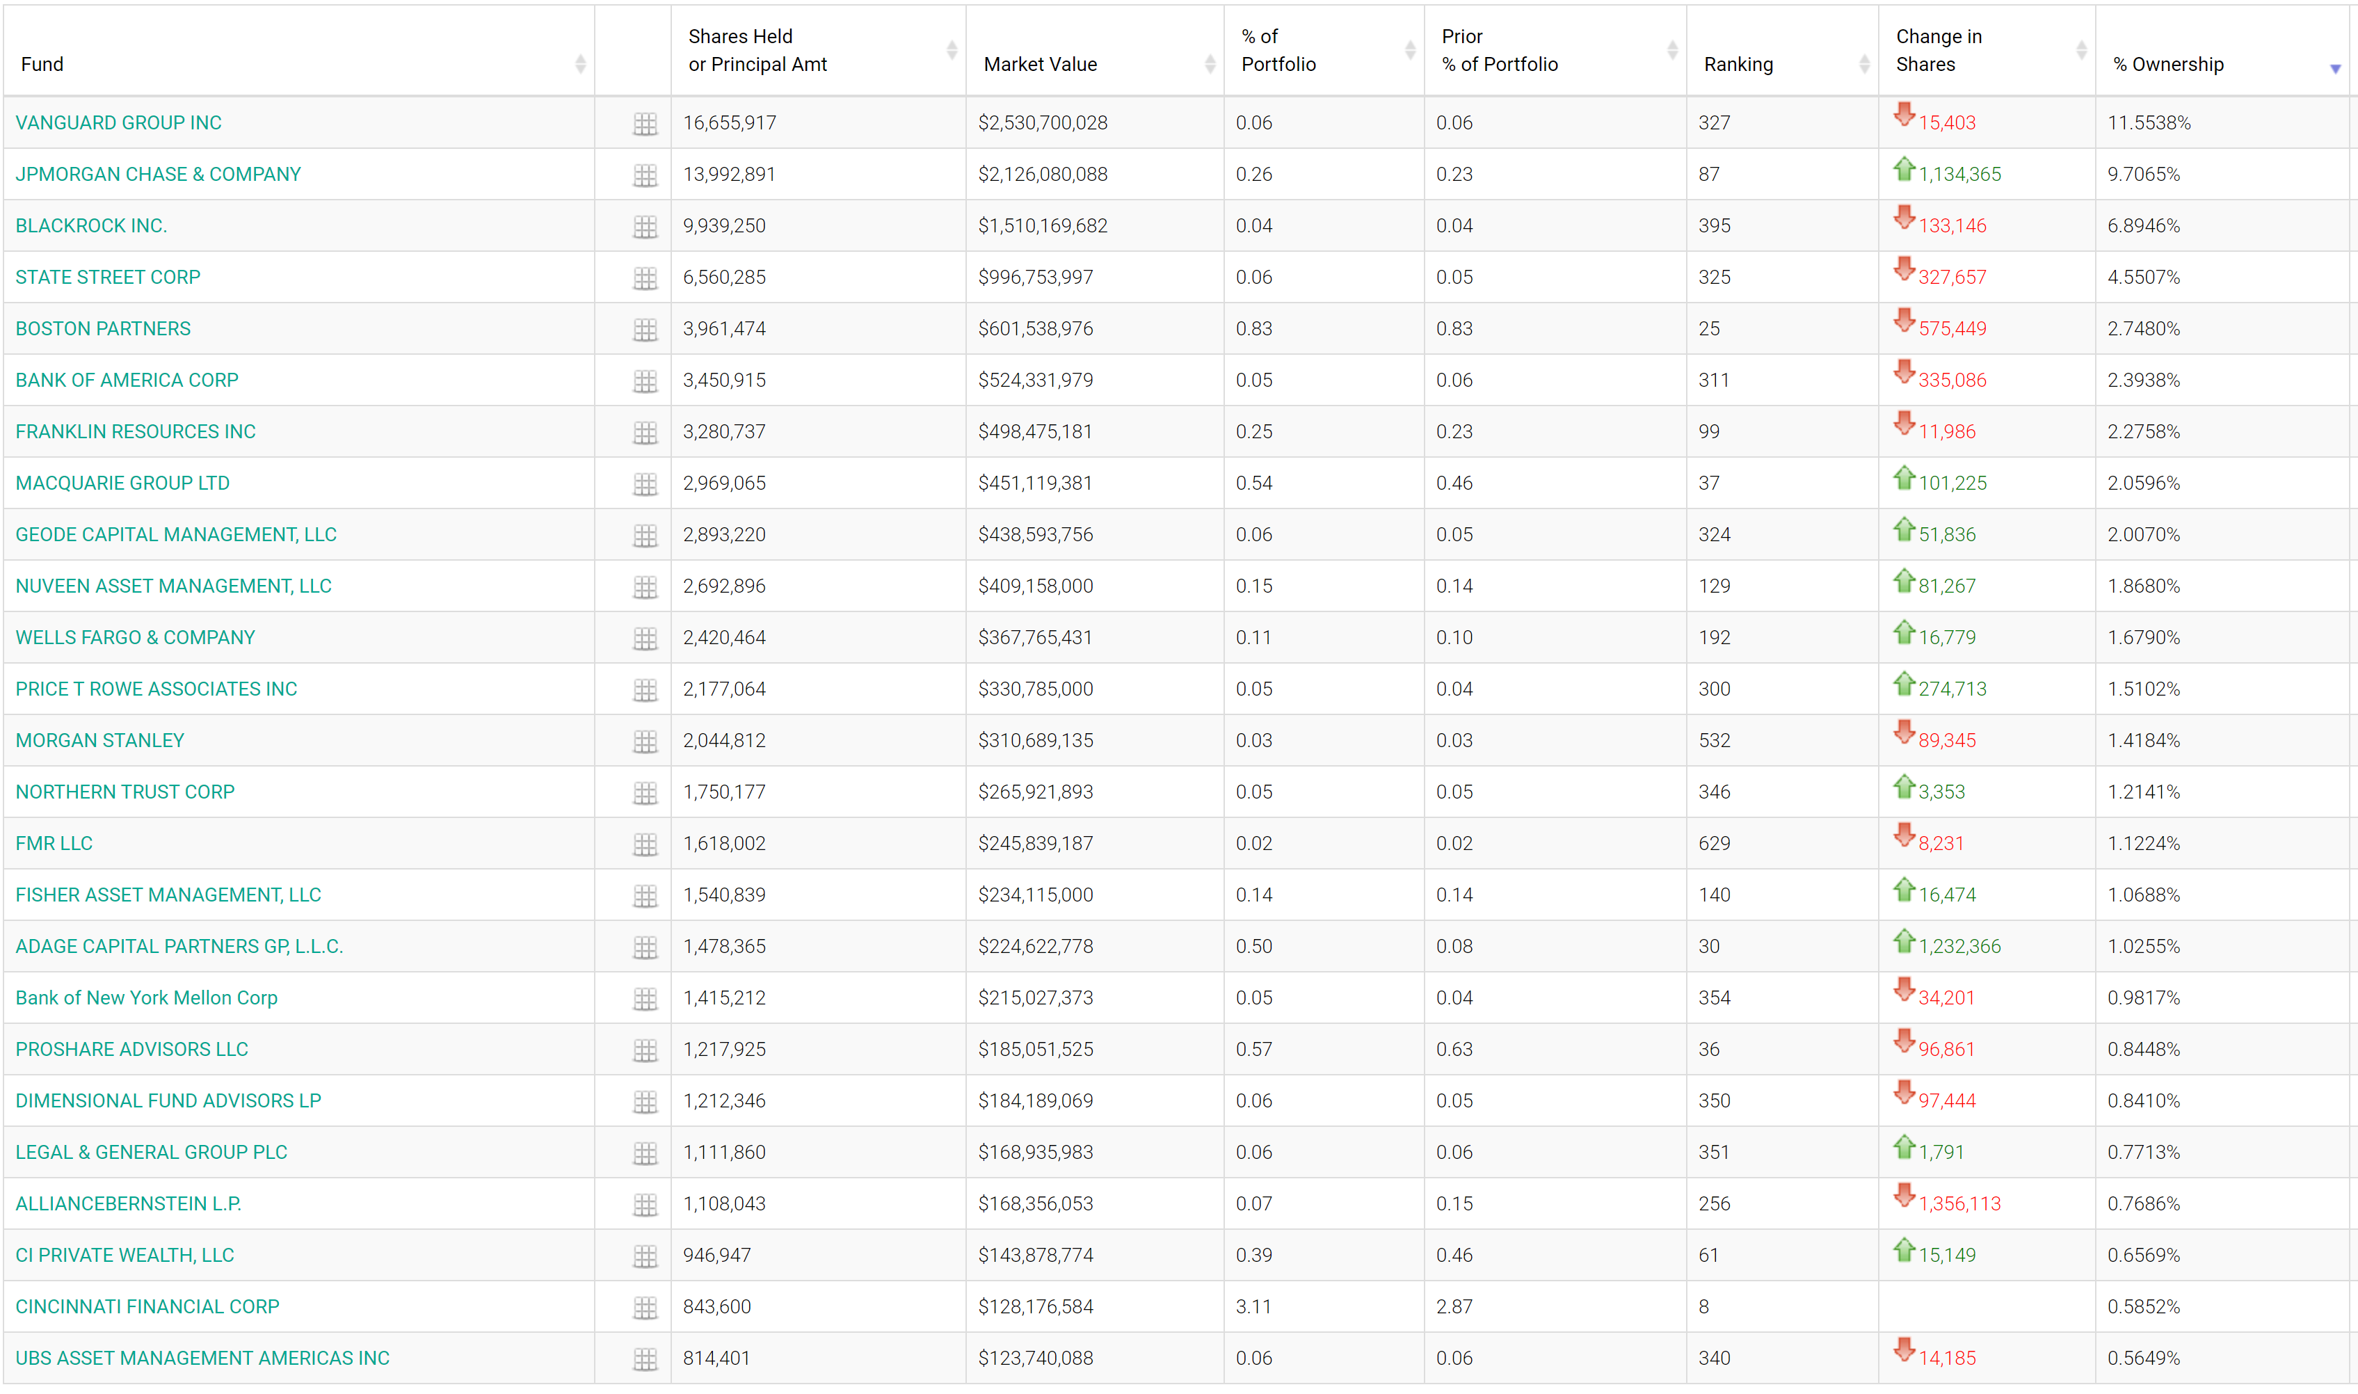Screen dimensions: 2358x1394
Task: Open grid icon for JPMorgan Chase & Company row
Action: click(x=645, y=175)
